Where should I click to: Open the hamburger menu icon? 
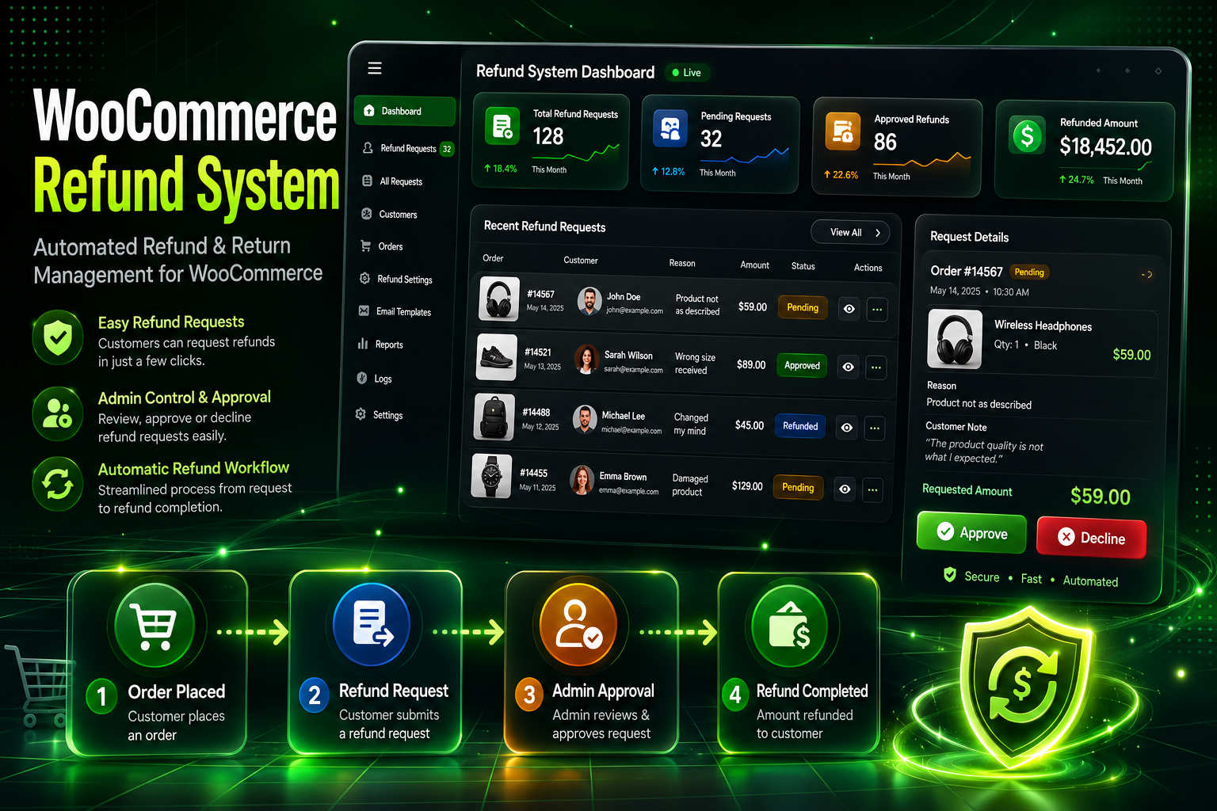375,68
